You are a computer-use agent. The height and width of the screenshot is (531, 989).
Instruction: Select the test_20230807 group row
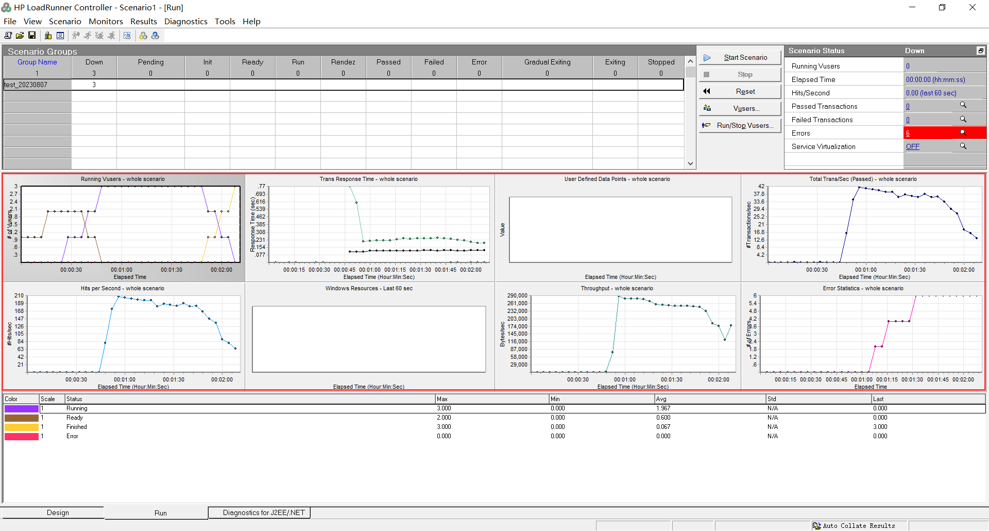point(344,85)
